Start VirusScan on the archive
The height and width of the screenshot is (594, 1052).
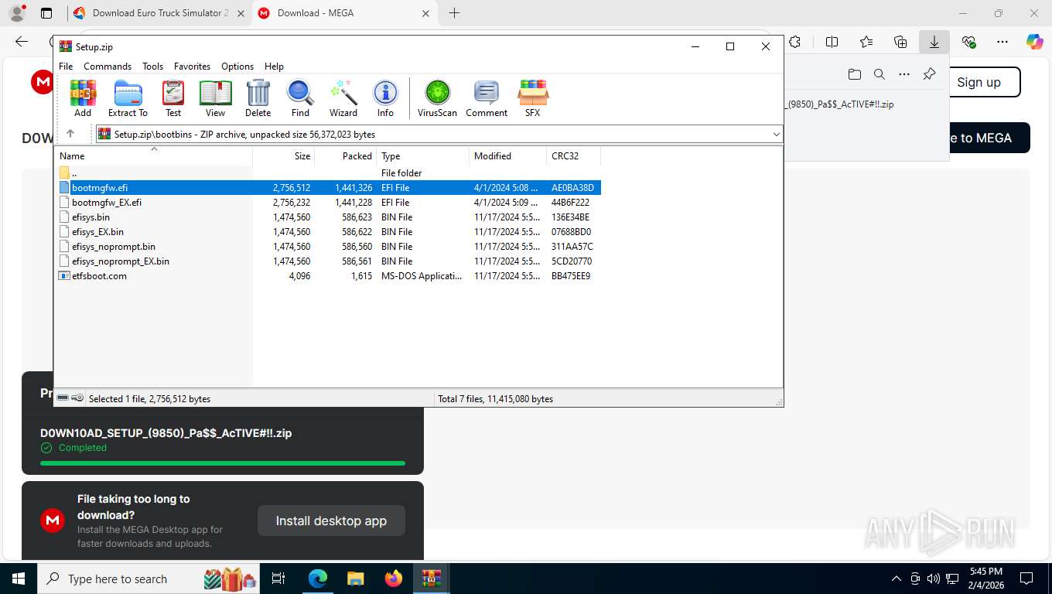(x=437, y=98)
